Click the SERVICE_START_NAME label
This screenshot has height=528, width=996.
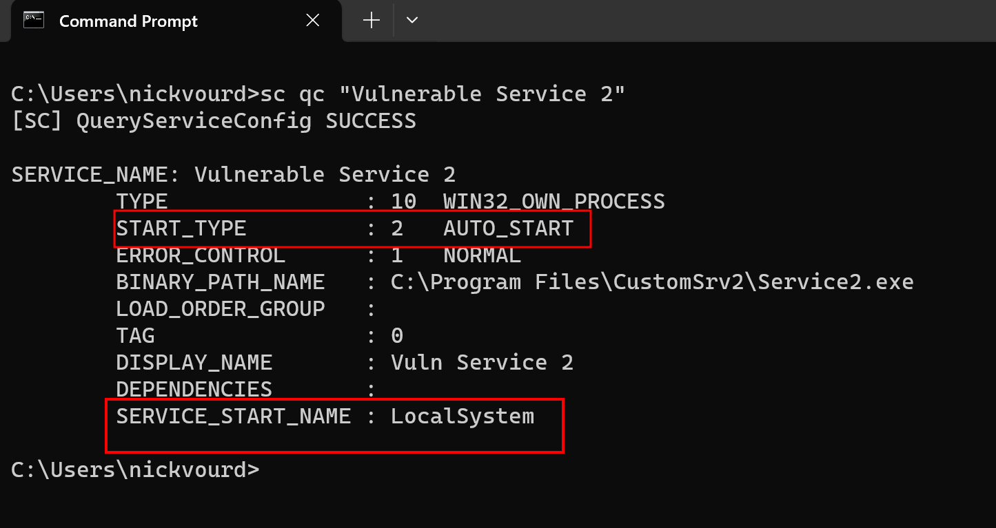(233, 416)
